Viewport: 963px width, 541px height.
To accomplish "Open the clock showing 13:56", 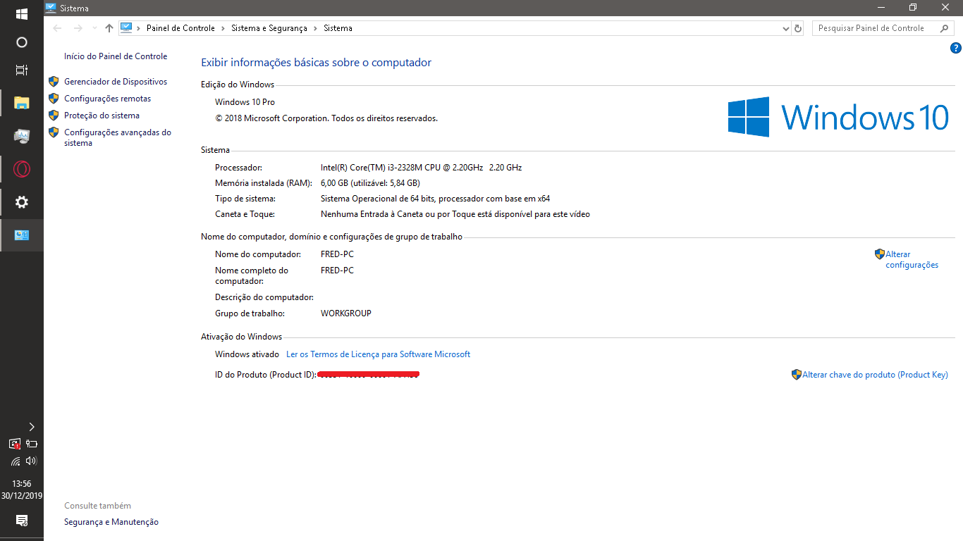I will 21,484.
